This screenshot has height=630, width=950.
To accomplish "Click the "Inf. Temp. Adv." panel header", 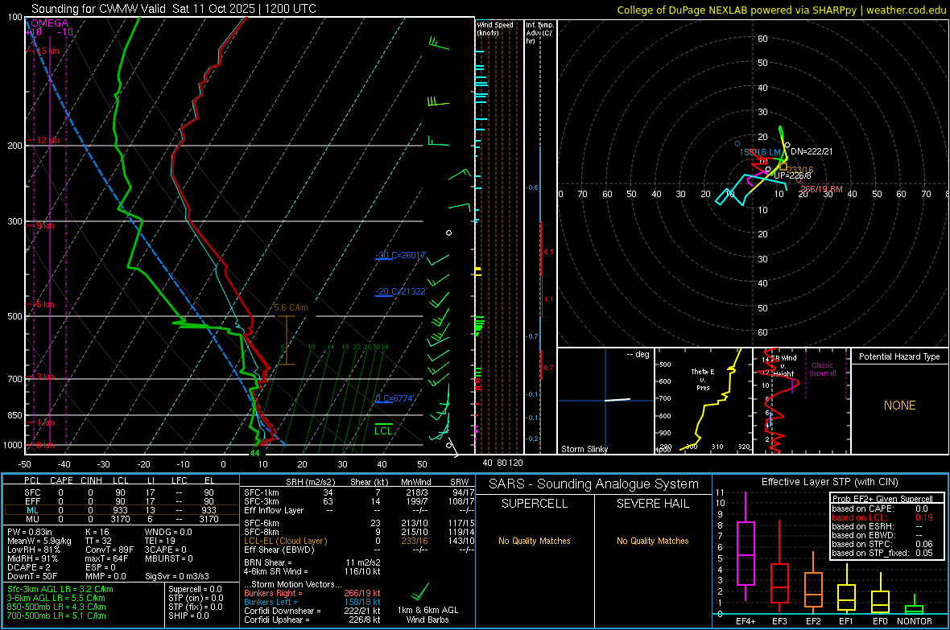I will click(539, 33).
